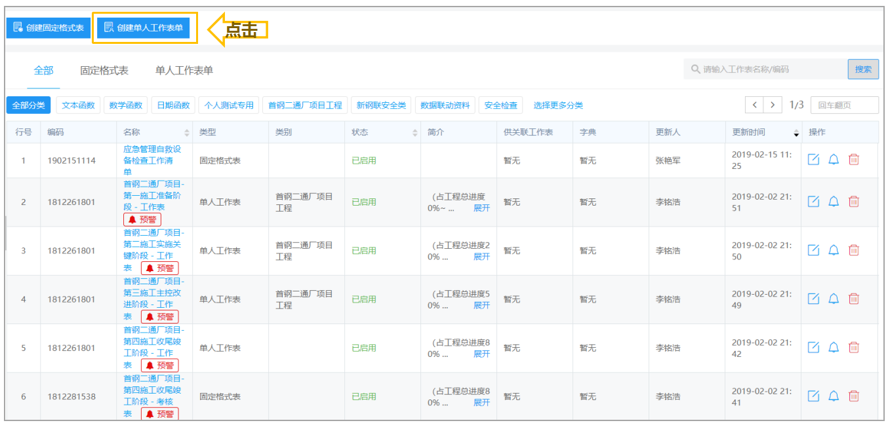The height and width of the screenshot is (425, 888).
Task: Filter by 个人测试专用 category
Action: tap(229, 105)
